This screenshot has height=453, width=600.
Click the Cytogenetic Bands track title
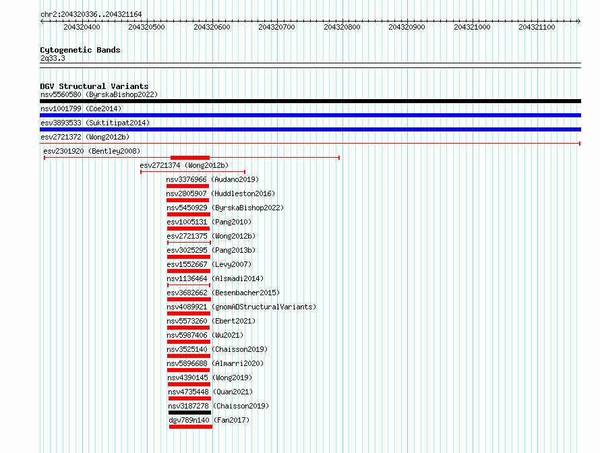pos(80,50)
